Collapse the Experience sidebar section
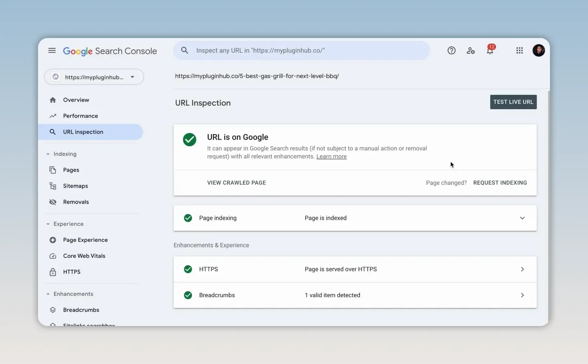 coord(48,224)
